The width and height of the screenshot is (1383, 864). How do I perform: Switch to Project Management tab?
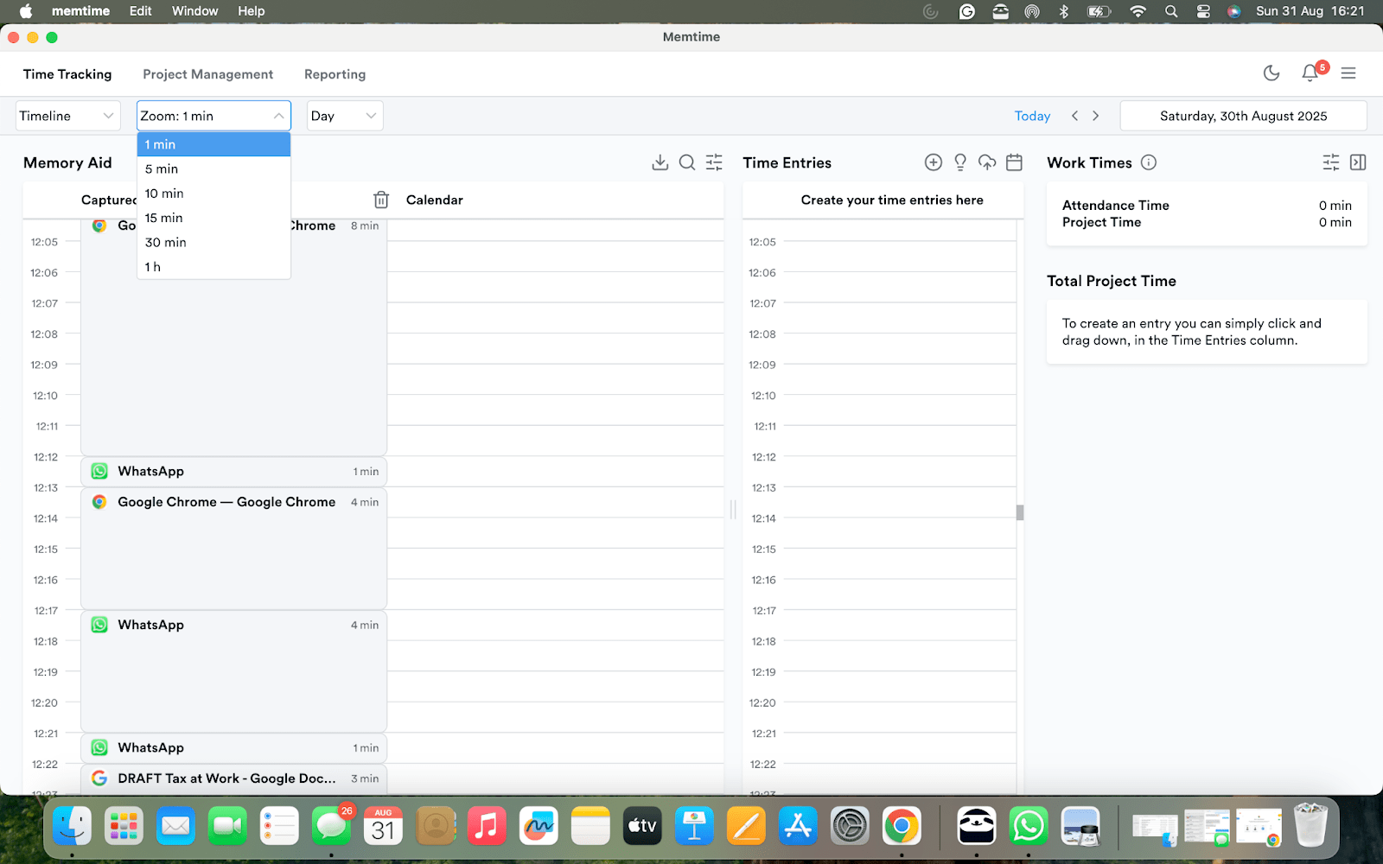[207, 74]
